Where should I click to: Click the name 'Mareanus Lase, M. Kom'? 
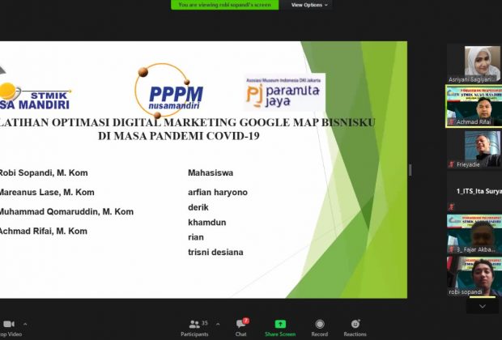pyautogui.click(x=47, y=193)
